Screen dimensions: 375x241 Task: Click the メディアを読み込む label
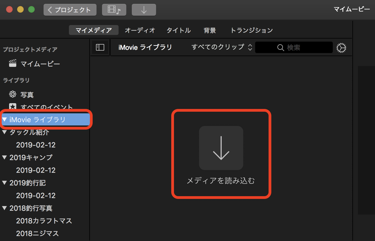(x=221, y=181)
